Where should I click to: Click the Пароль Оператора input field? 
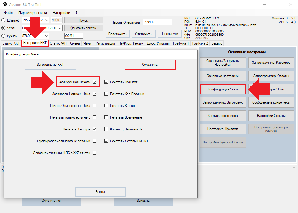pos(157,22)
